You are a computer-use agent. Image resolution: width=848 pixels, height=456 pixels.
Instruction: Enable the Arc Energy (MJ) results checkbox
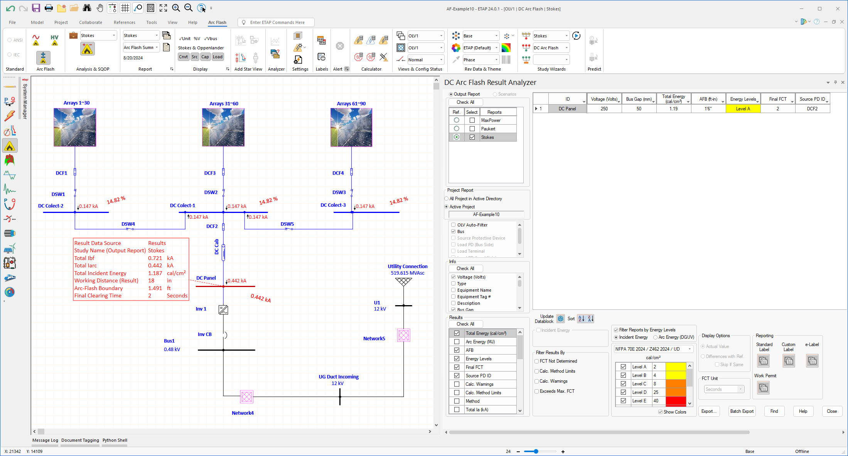click(x=457, y=341)
